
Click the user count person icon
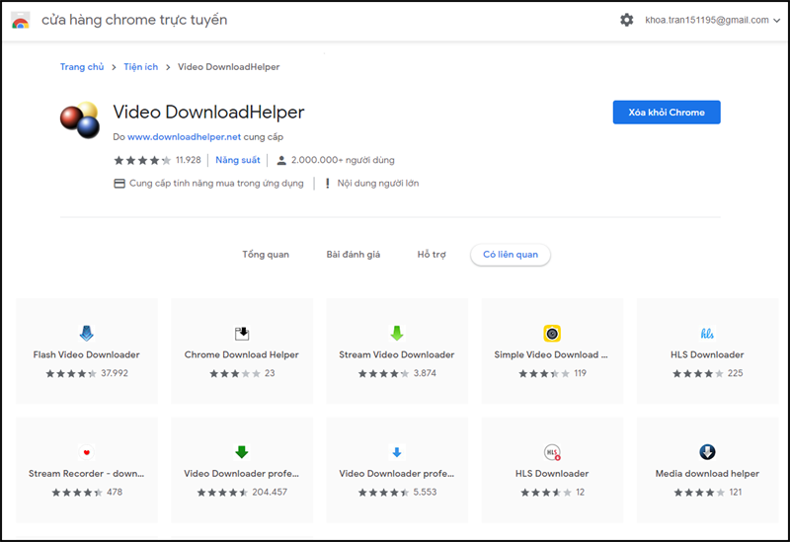[x=281, y=160]
